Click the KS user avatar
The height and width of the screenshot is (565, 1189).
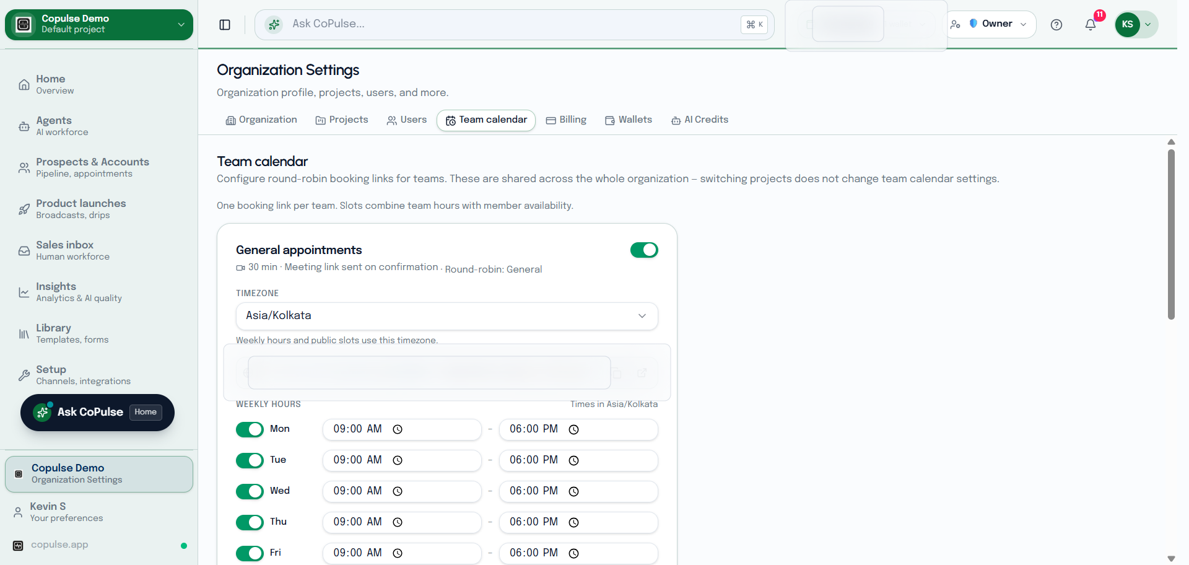tap(1128, 25)
